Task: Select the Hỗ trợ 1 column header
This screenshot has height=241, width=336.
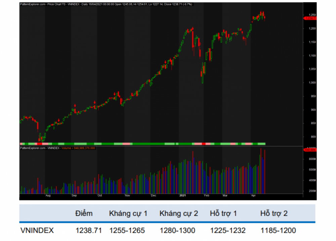Action: coord(223,213)
